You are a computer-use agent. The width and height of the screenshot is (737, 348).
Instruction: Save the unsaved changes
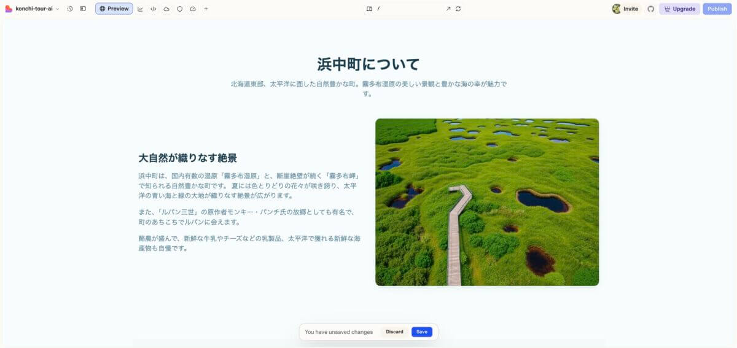pyautogui.click(x=422, y=332)
